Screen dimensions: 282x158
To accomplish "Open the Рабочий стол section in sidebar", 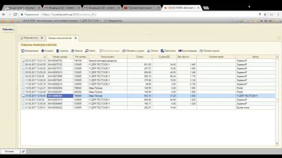I will pyautogui.click(x=8, y=29).
